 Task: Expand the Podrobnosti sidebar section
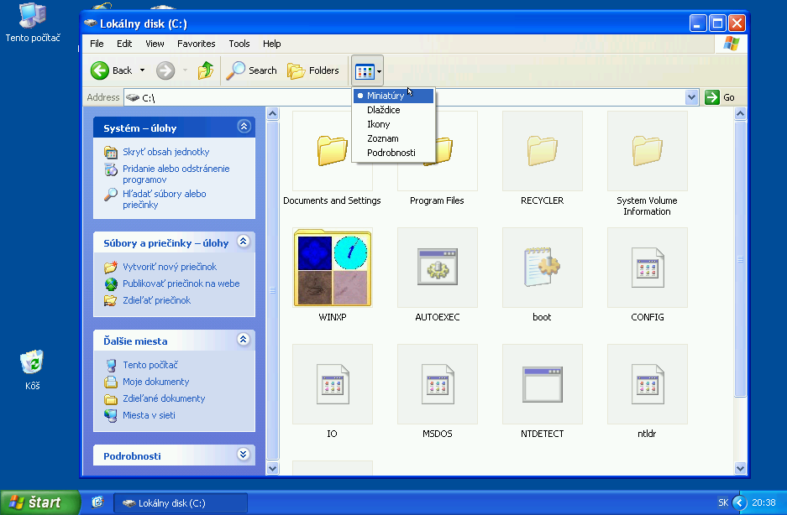pos(244,455)
